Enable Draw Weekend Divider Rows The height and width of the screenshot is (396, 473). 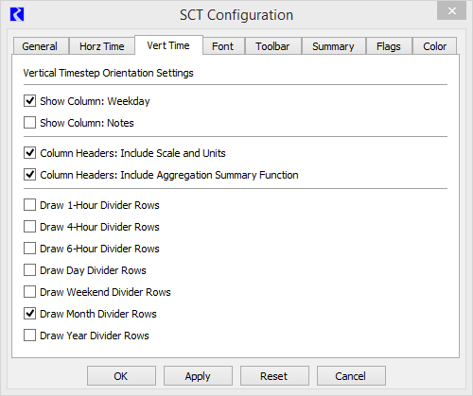tap(29, 292)
